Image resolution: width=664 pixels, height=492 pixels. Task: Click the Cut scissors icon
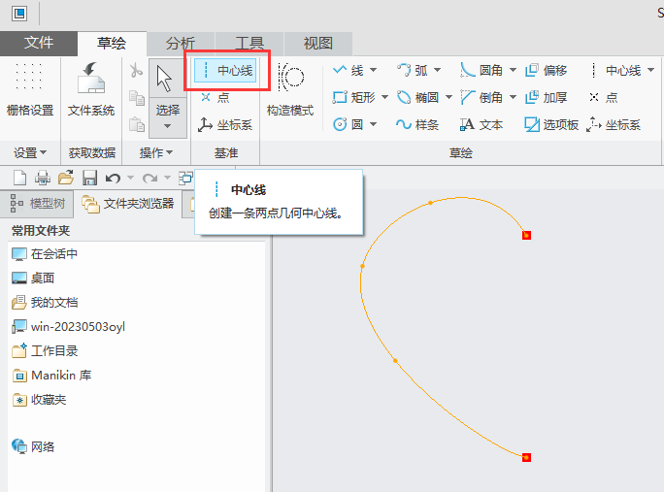click(136, 70)
